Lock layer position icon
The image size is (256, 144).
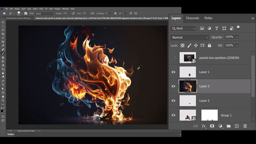[196, 46]
